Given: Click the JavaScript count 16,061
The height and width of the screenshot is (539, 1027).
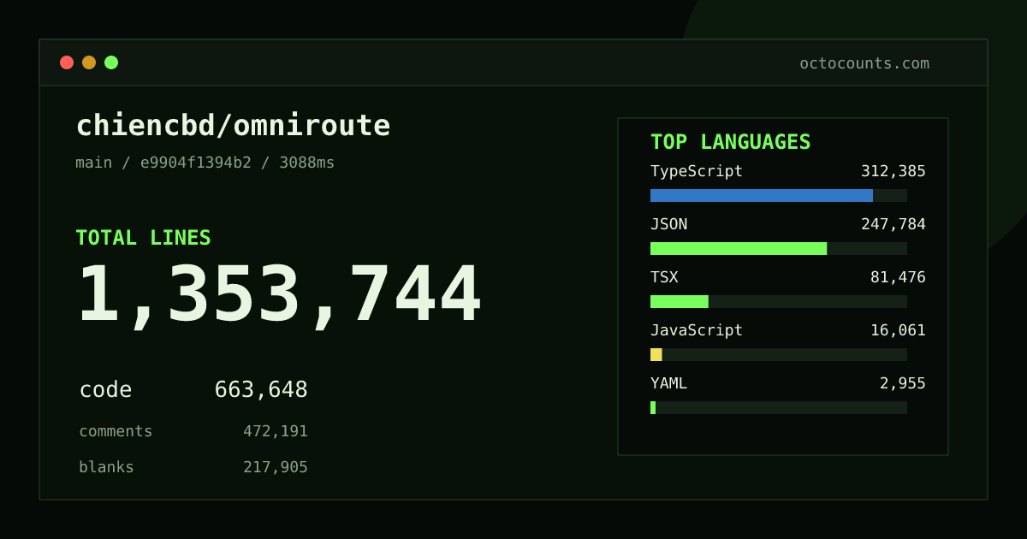Looking at the screenshot, I should click(x=898, y=330).
